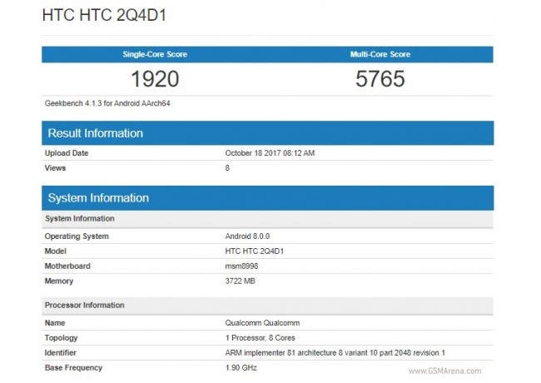Select the Multi-Core Score header
This screenshot has width=541, height=383.
pyautogui.click(x=380, y=54)
